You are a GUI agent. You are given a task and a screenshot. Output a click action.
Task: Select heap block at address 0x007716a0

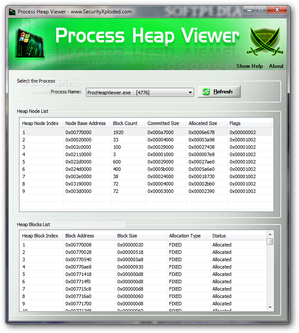pos(143,296)
